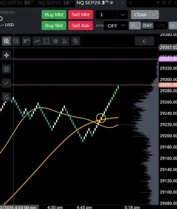Viewport: 177px width, 209px height.
Task: Activate the dashed selection rectangle tool
Action: (46, 41)
